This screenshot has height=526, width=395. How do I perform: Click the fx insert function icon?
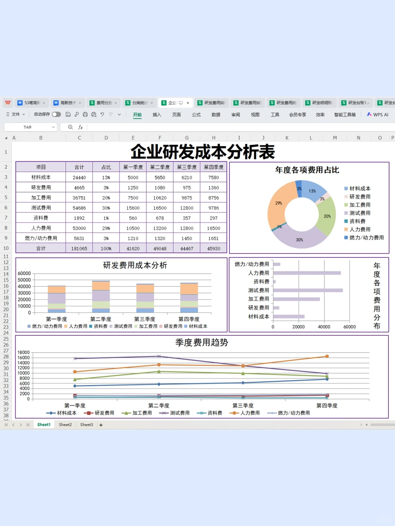(x=80, y=127)
